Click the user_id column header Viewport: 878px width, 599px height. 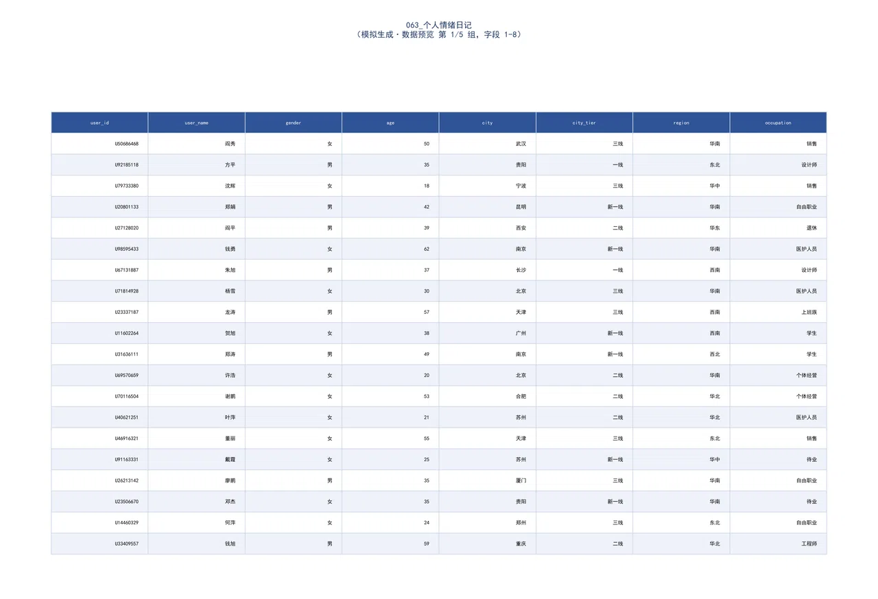pyautogui.click(x=99, y=123)
